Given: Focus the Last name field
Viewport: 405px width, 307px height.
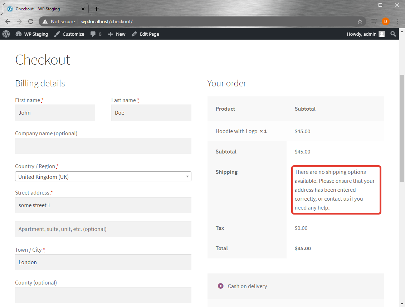Looking at the screenshot, I should pos(151,113).
